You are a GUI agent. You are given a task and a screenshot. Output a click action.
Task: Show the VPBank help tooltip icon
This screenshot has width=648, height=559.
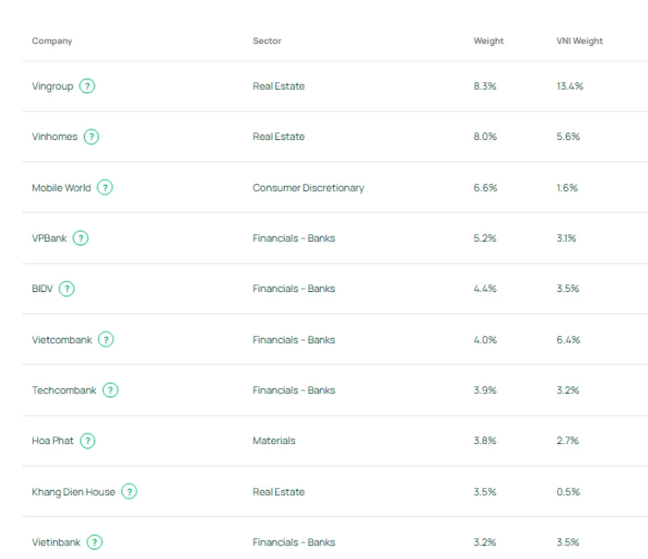pos(80,238)
